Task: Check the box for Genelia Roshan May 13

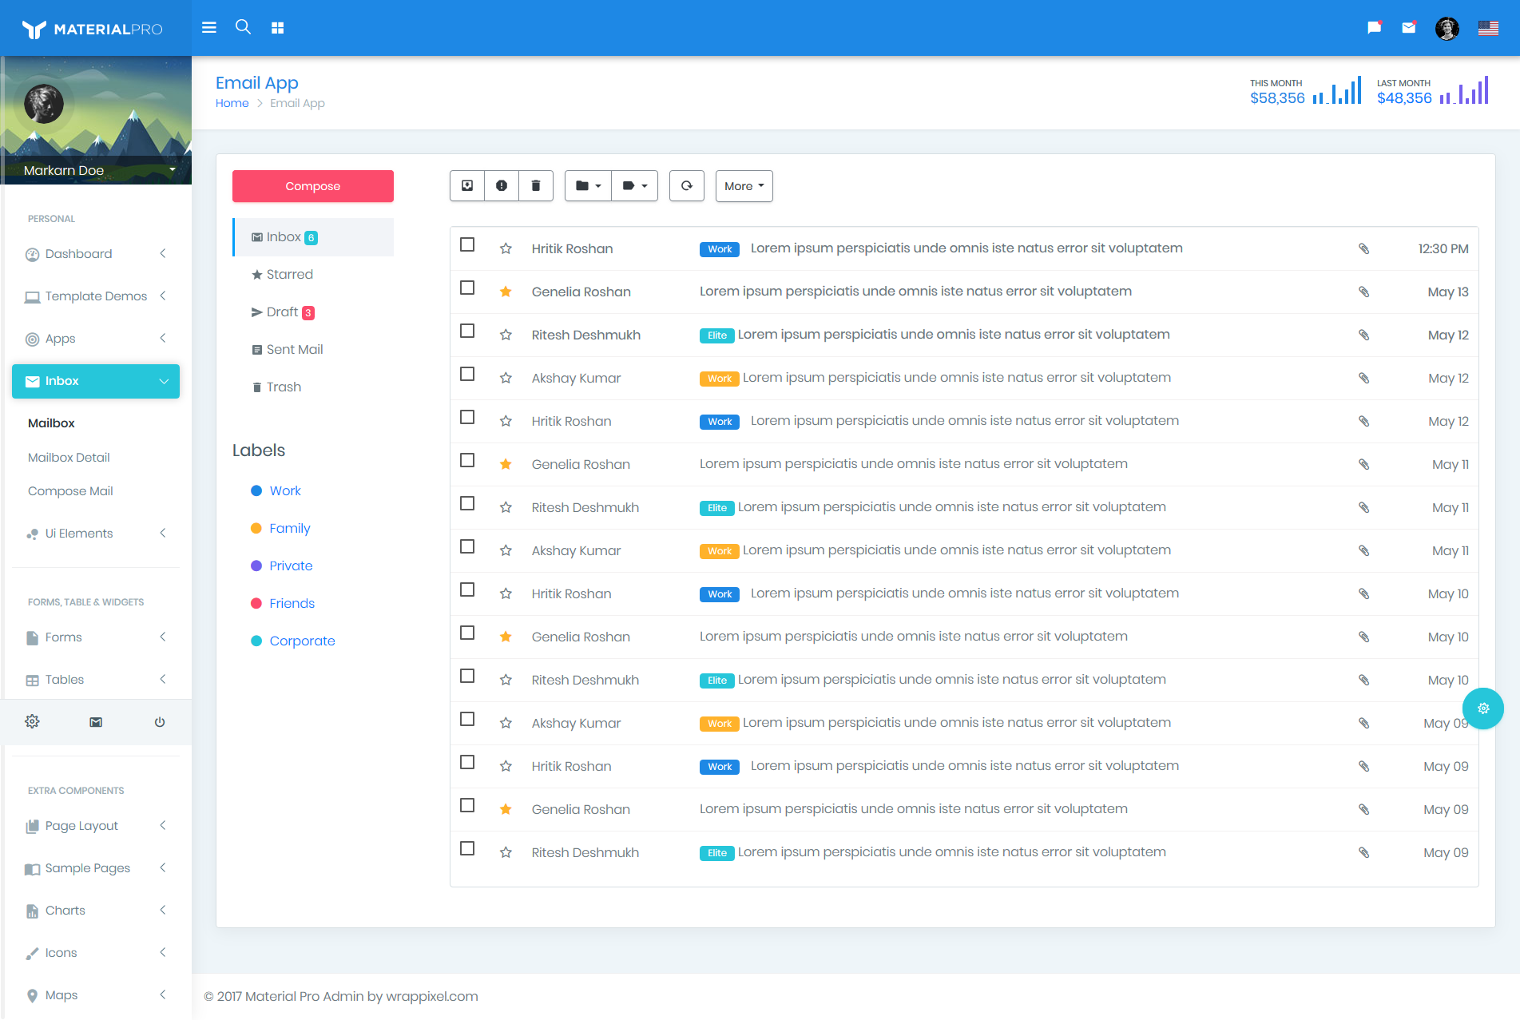Action: point(467,288)
